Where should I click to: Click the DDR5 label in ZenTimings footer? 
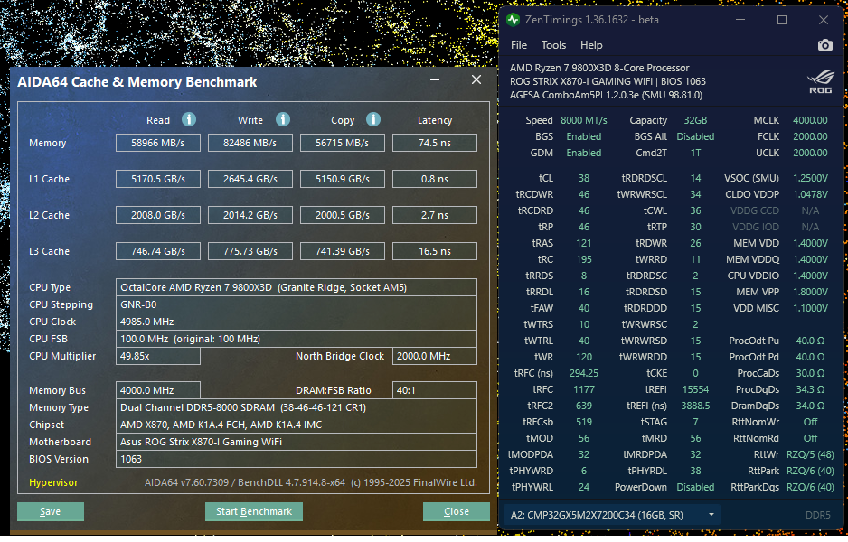[817, 515]
